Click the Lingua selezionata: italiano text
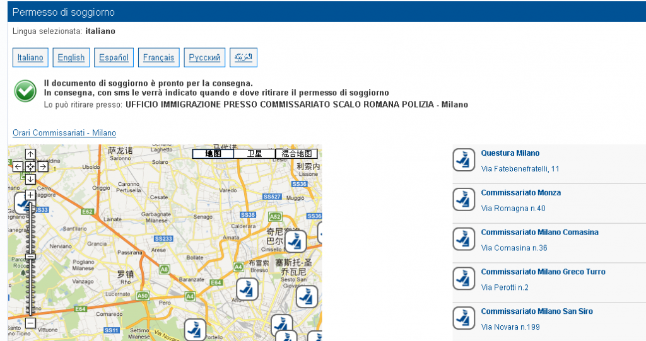 point(64,32)
